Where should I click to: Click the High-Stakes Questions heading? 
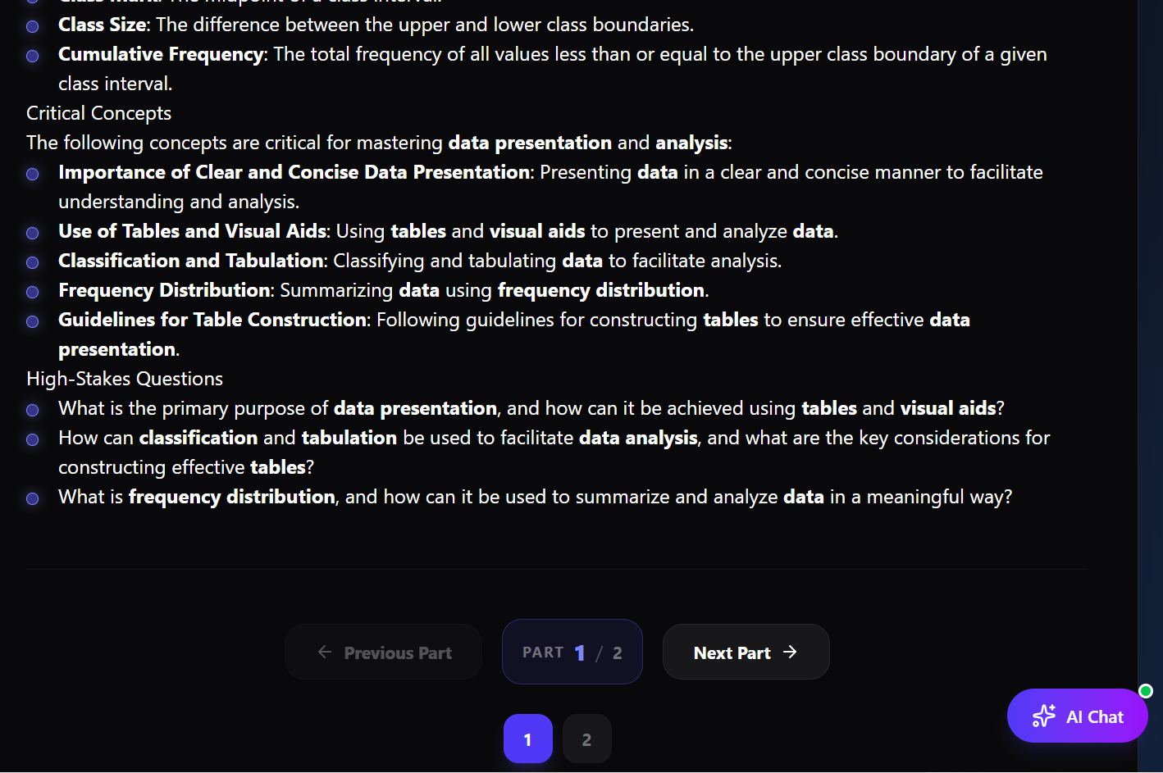(x=125, y=379)
